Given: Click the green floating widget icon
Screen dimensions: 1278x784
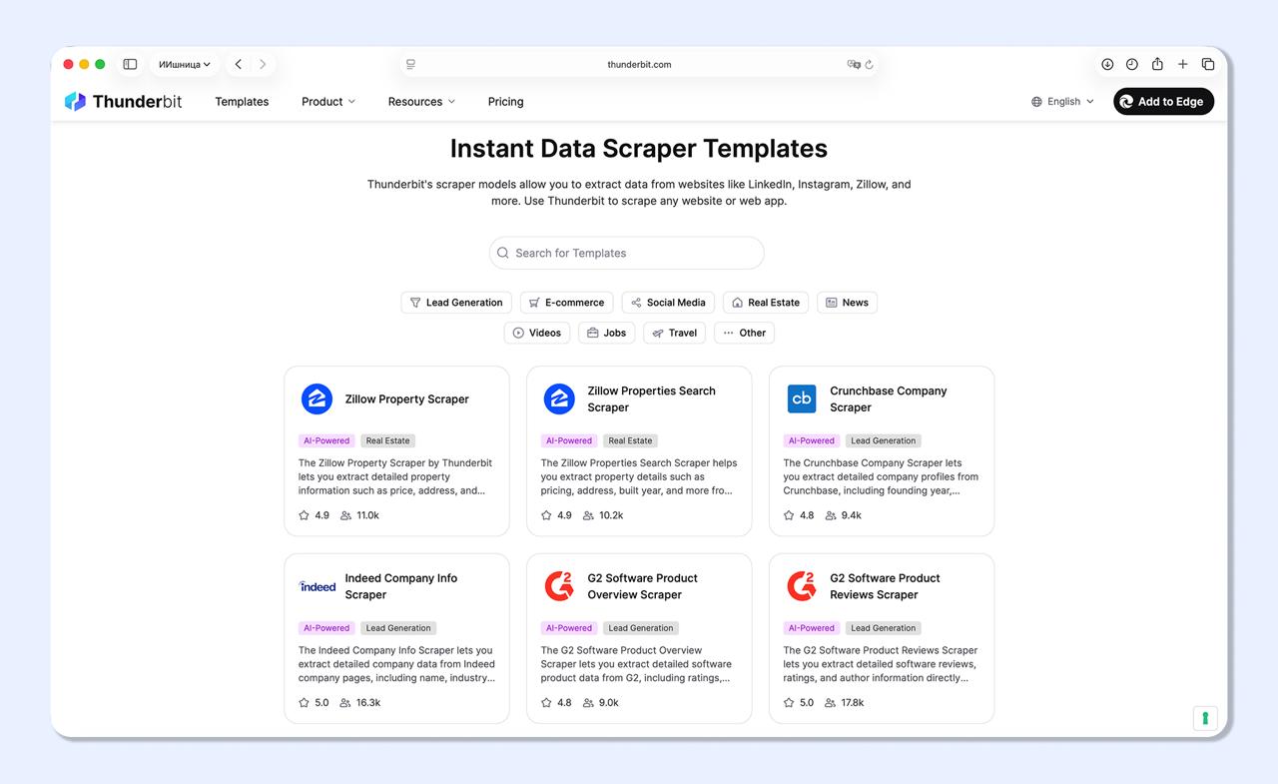Looking at the screenshot, I should pos(1205,718).
